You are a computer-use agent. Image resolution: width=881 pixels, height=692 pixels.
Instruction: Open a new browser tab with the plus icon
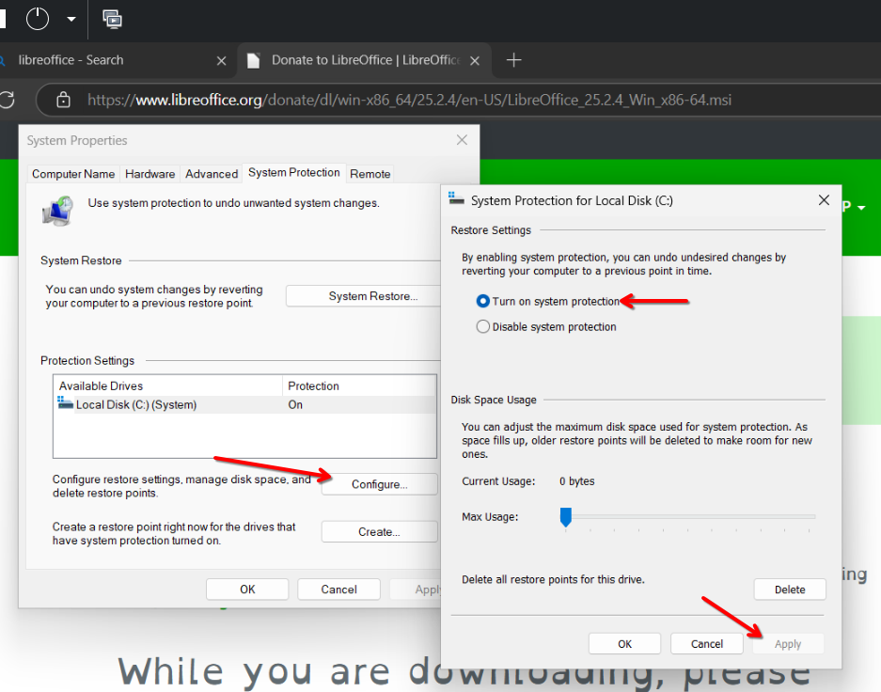pos(513,60)
